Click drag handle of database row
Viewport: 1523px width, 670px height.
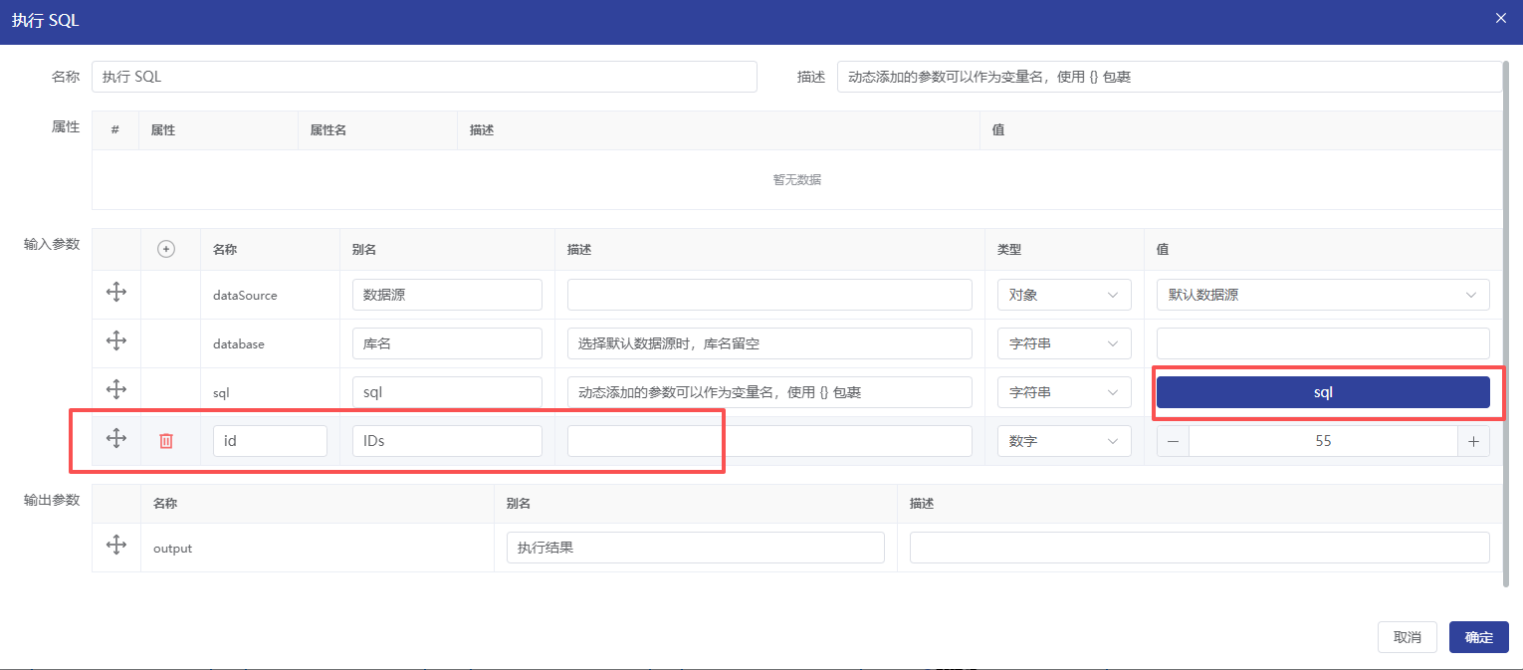coord(116,340)
